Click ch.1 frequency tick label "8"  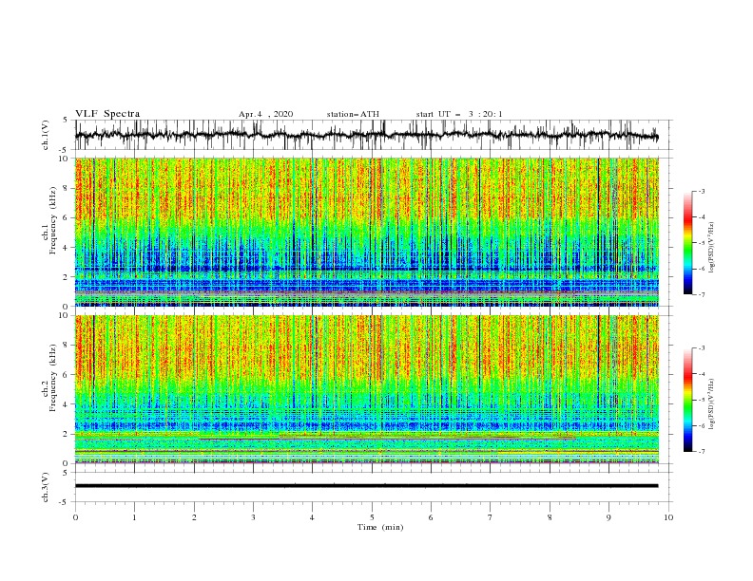coord(68,188)
